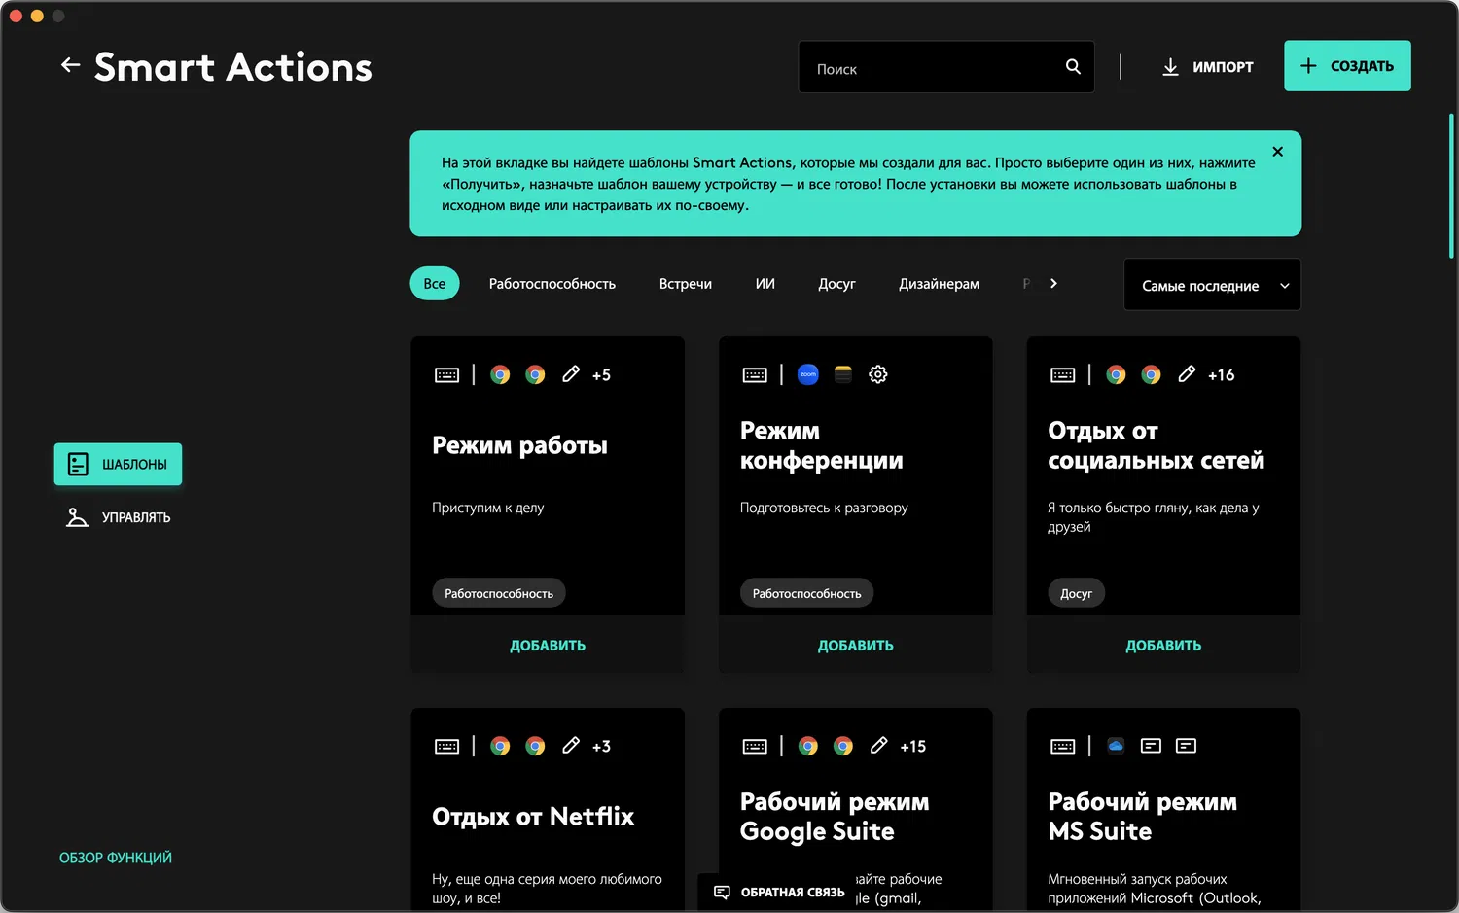Click pencil icon on Отдых от социальных сетей card

pos(1187,374)
